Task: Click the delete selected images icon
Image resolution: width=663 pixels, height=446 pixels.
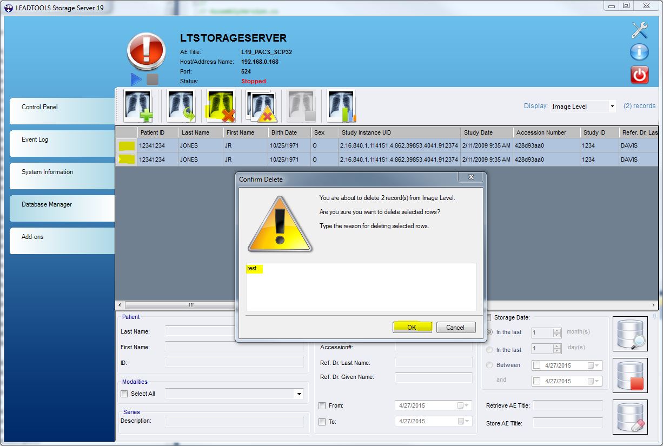Action: (221, 106)
